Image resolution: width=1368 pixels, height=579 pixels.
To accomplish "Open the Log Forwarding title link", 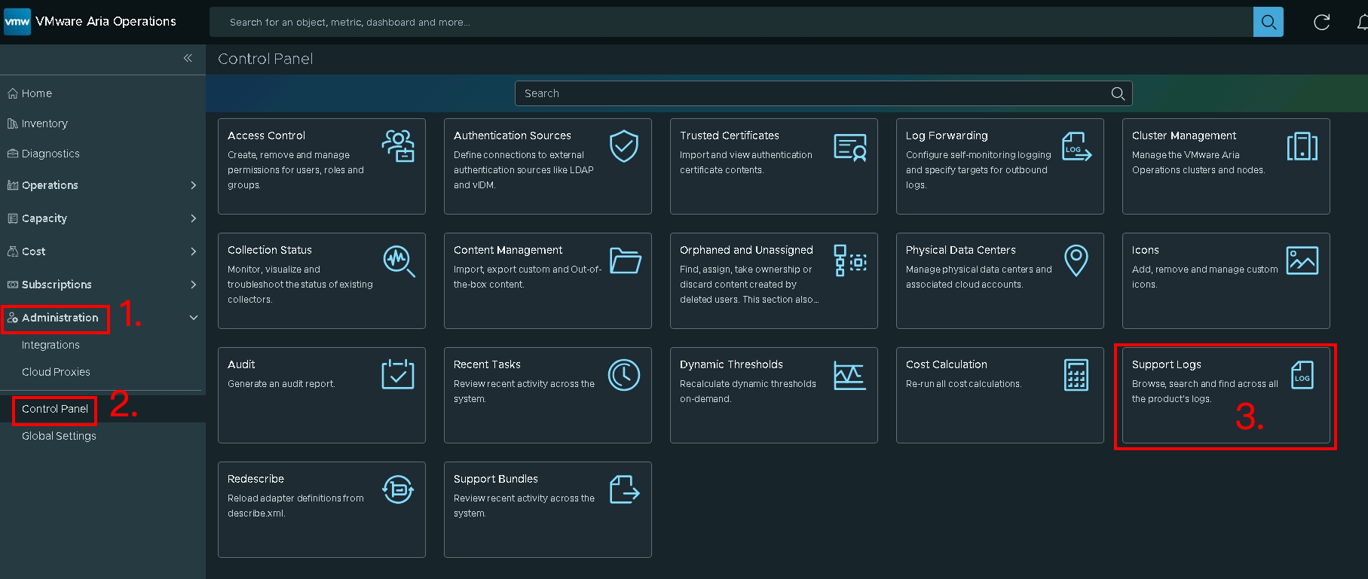I will tap(947, 136).
